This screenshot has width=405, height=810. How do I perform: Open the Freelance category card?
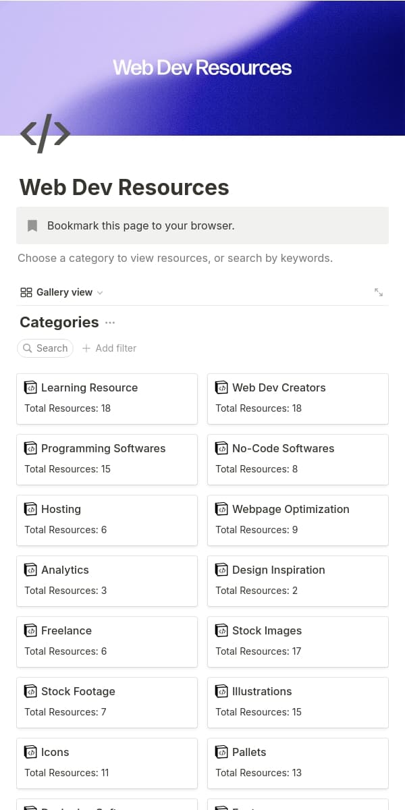click(x=107, y=641)
